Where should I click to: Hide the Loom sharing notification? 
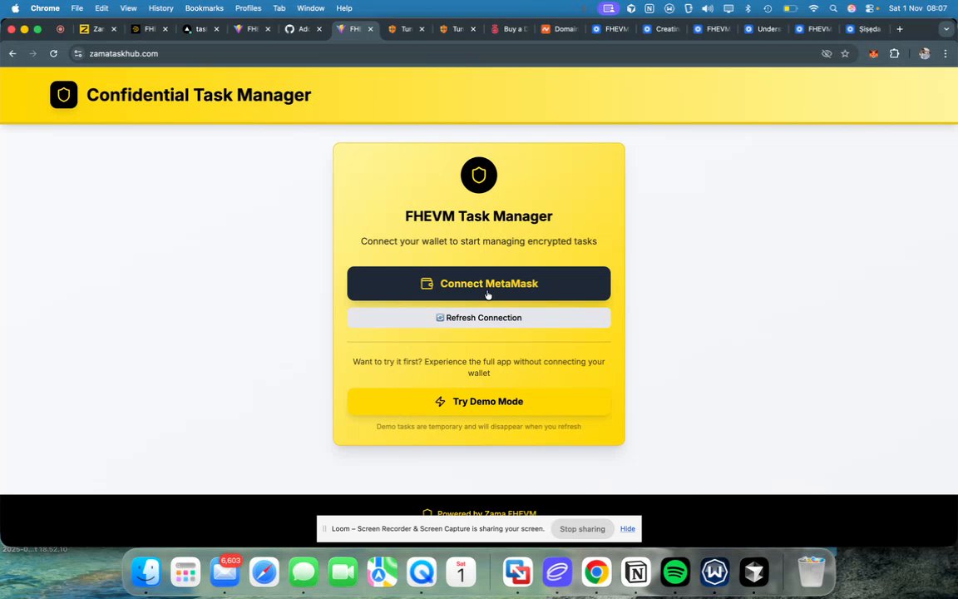pos(628,529)
